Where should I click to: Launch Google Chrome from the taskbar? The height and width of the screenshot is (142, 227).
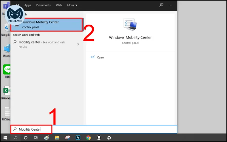pos(88,138)
